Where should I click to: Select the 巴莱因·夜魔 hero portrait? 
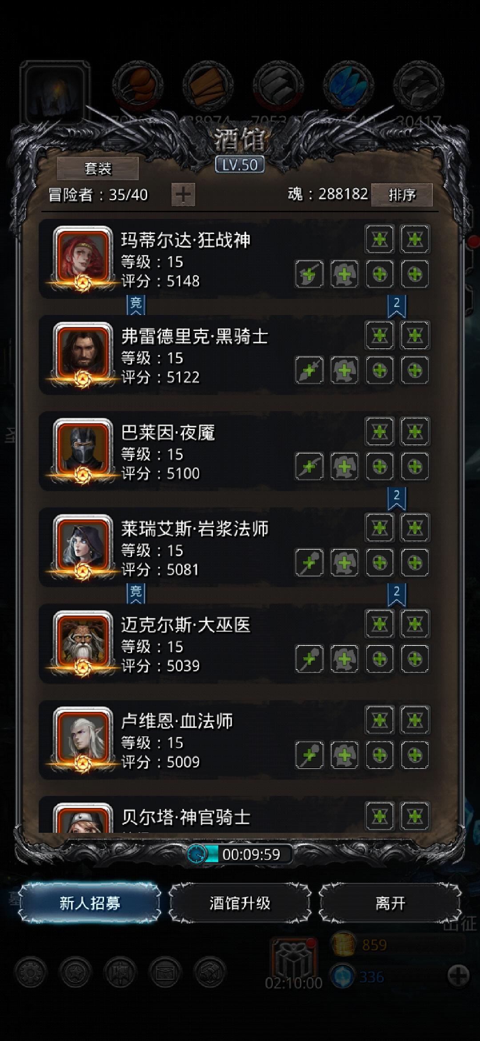click(x=83, y=450)
